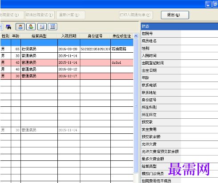Image resolution: width=218 pixels, height=183 pixels.
Task: Sort by the 单位或住址 column header
Action: 122,36
